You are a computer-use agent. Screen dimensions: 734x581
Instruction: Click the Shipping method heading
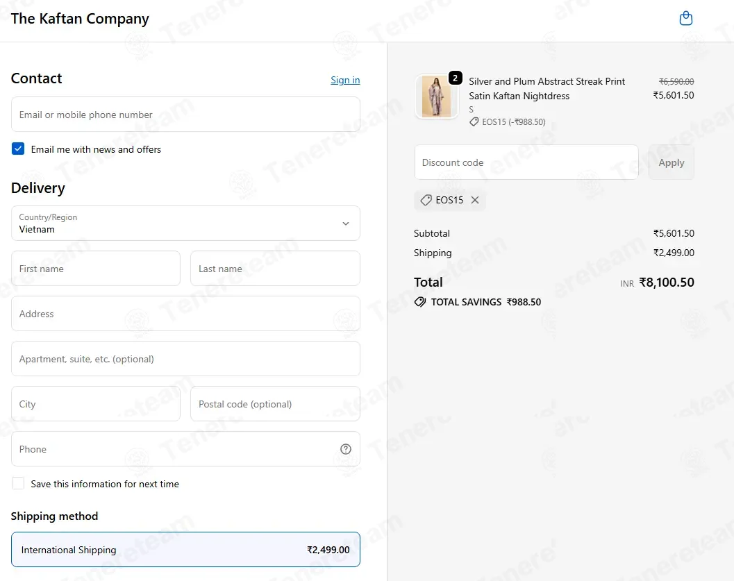(54, 516)
